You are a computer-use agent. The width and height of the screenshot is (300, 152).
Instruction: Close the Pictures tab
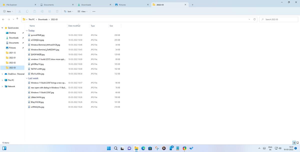coord(148,5)
